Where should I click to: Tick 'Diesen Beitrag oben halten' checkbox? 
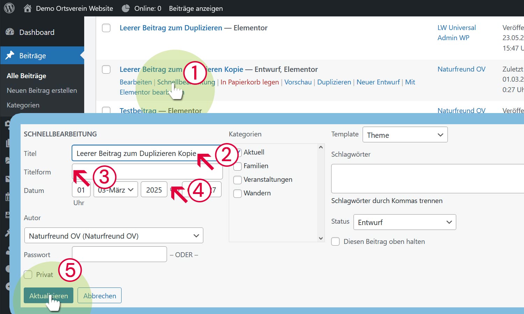click(x=335, y=242)
